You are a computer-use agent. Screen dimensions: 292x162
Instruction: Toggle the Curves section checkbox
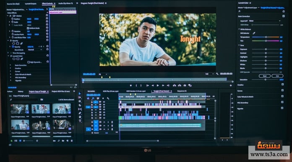tap(282, 91)
